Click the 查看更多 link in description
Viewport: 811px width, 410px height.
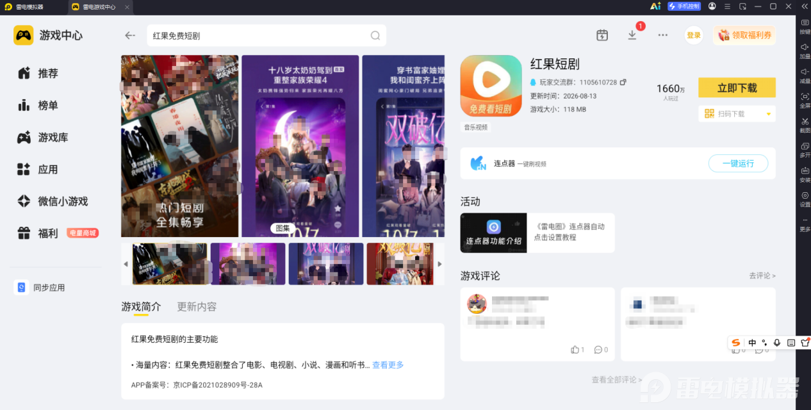388,365
